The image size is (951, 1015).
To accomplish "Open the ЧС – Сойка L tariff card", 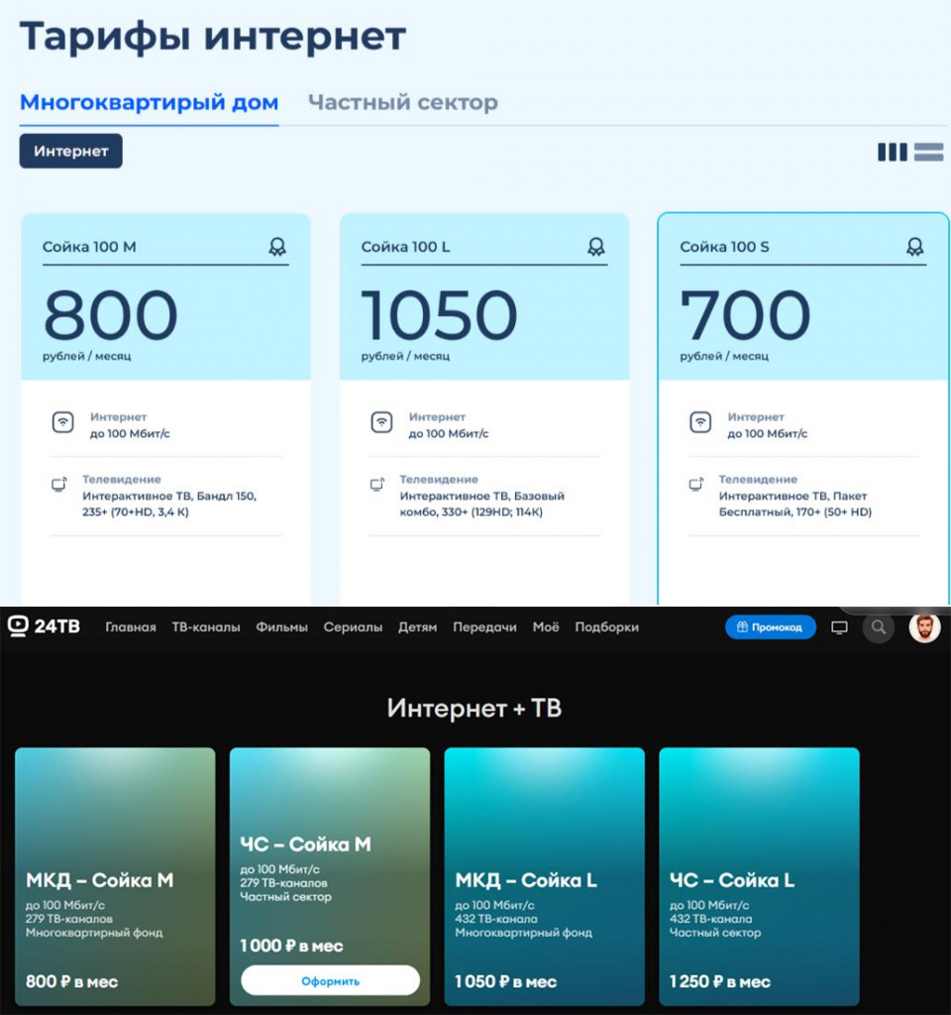I will (760, 876).
